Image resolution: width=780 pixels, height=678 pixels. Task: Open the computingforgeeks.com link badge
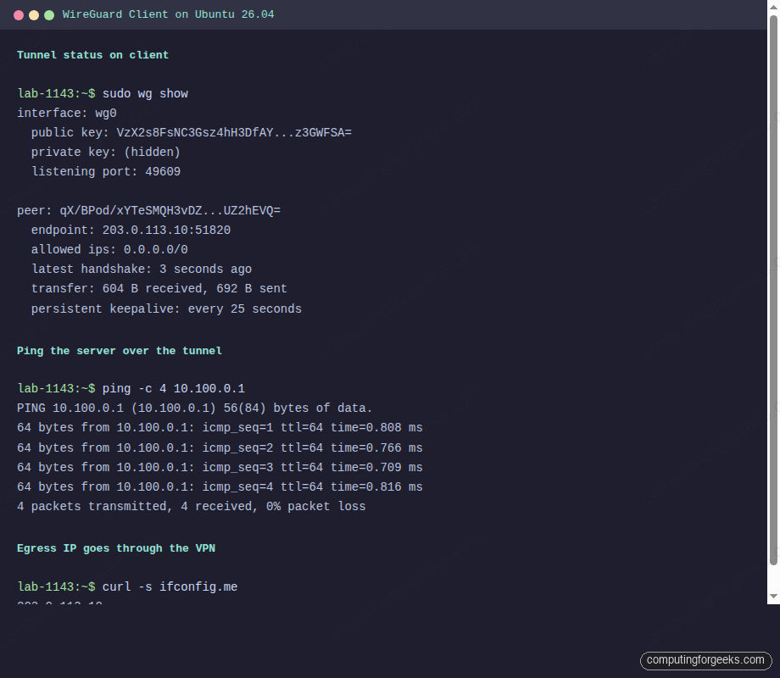coord(705,660)
